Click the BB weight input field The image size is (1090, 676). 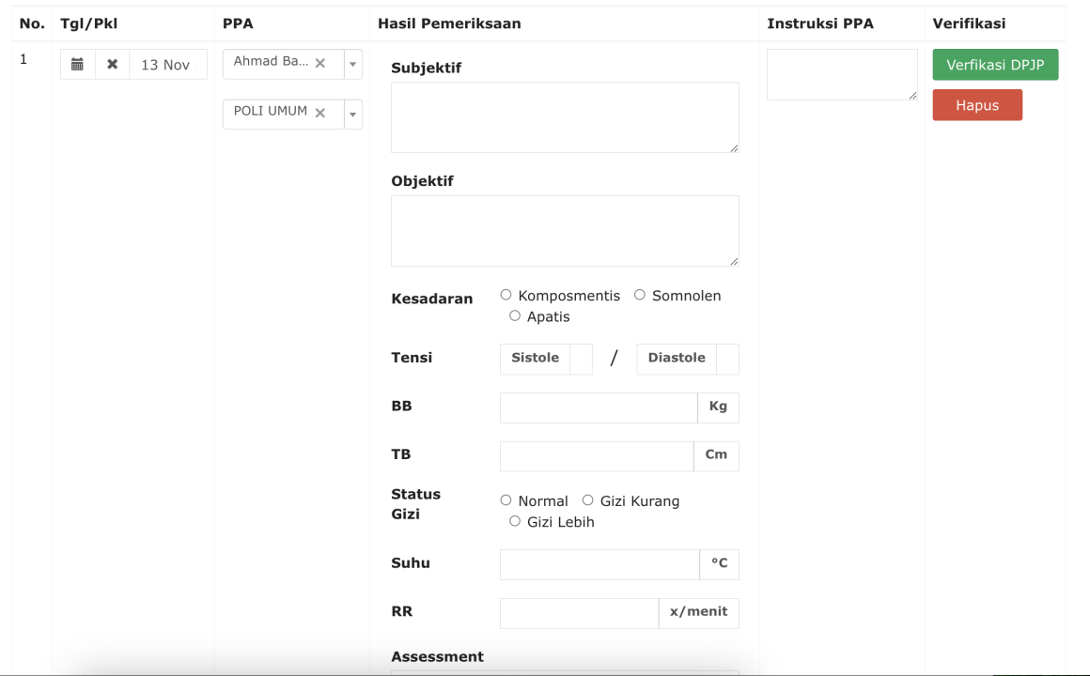click(x=599, y=407)
